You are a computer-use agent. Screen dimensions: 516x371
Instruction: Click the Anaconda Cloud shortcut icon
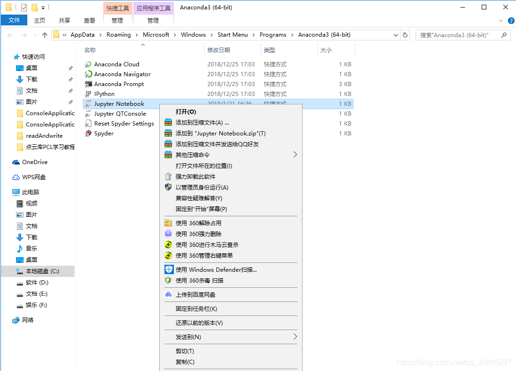click(88, 64)
